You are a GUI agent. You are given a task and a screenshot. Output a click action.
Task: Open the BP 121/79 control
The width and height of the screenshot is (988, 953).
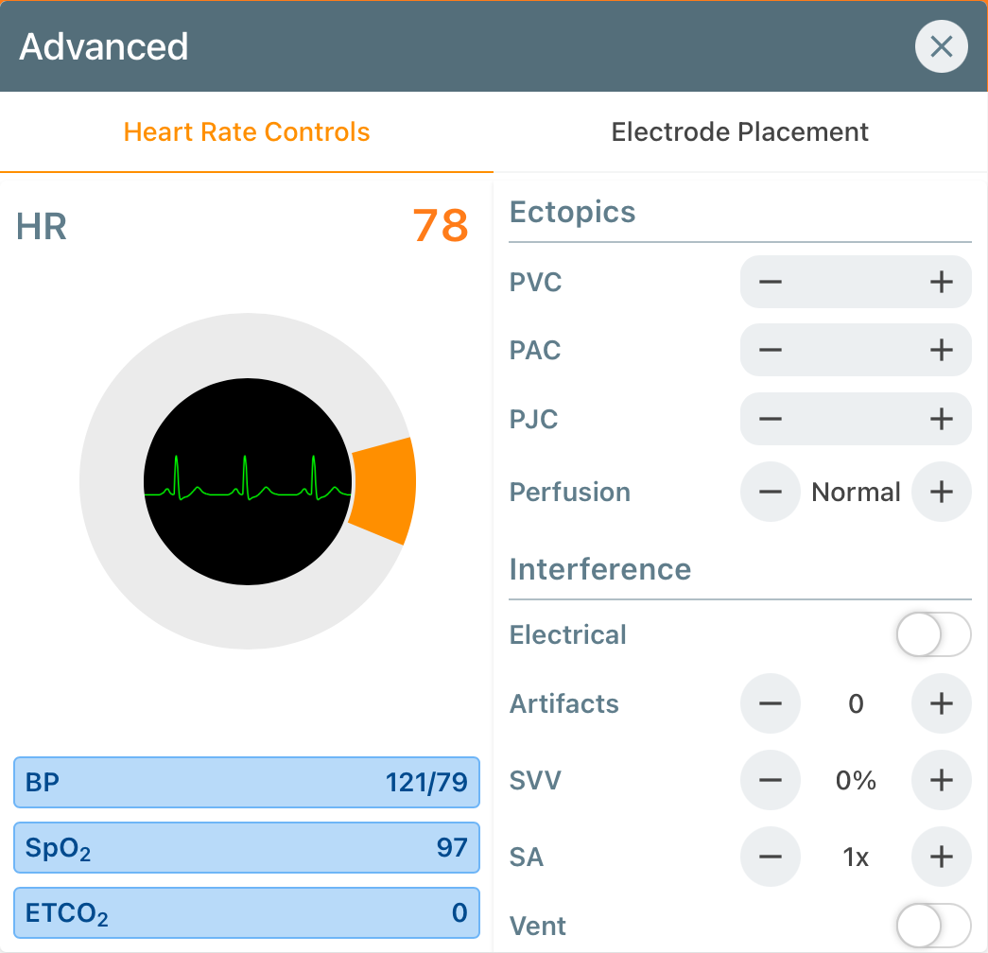246,783
